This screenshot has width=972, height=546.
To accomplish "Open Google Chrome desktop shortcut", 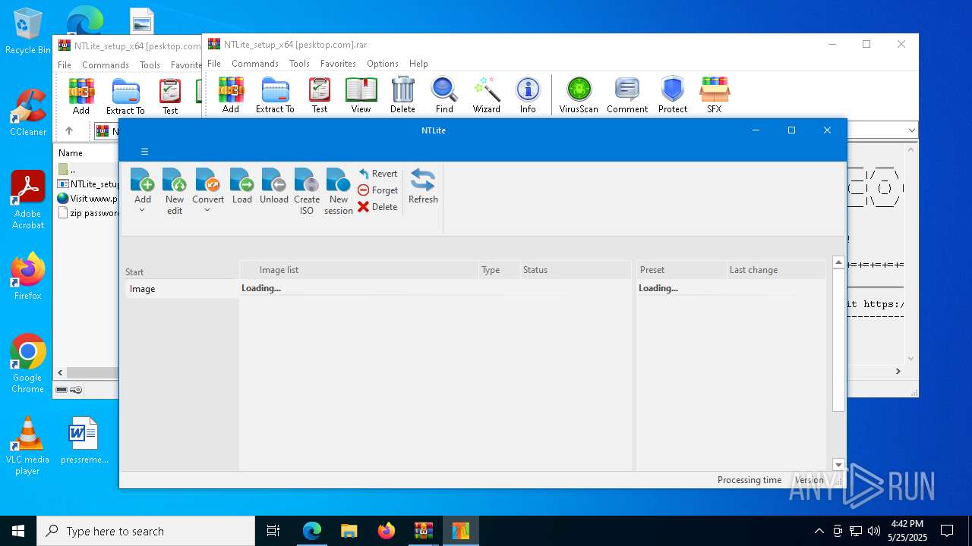I will point(27,363).
